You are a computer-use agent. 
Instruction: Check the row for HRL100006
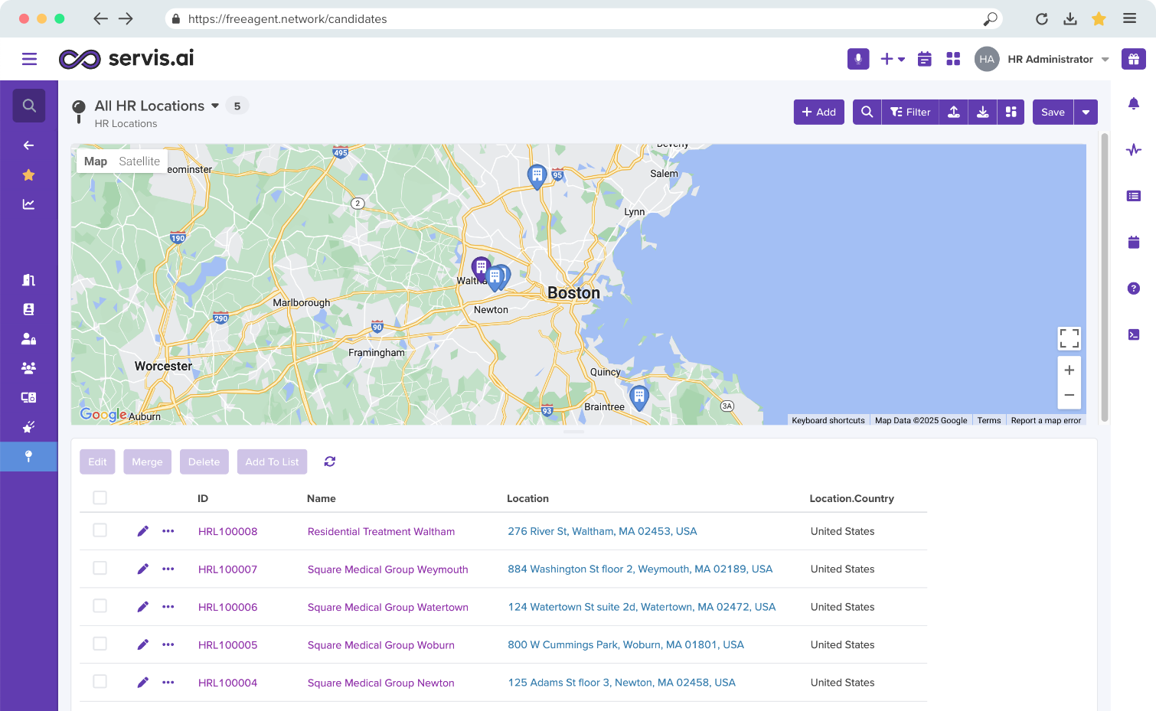[x=100, y=605]
